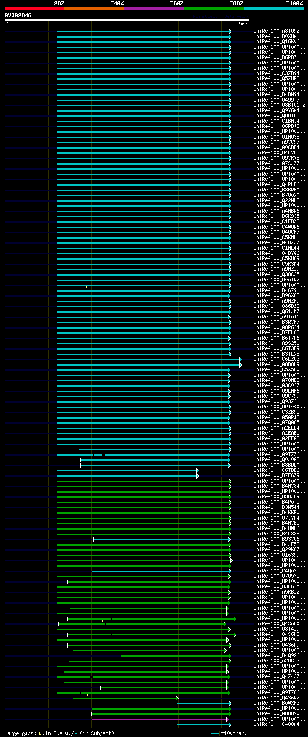Select hit label UniRef100_B7FL68
The height and width of the screenshot is (737, 308).
(276, 332)
